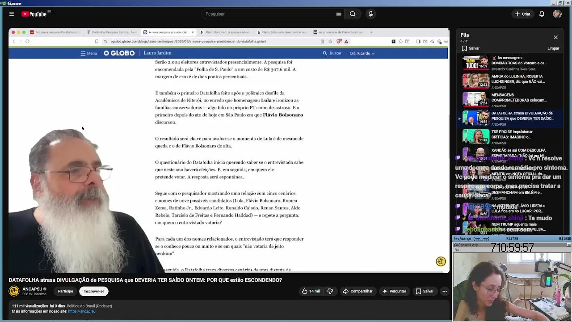The width and height of the screenshot is (572, 322).
Task: Click the magnifier search button
Action: pos(353,14)
